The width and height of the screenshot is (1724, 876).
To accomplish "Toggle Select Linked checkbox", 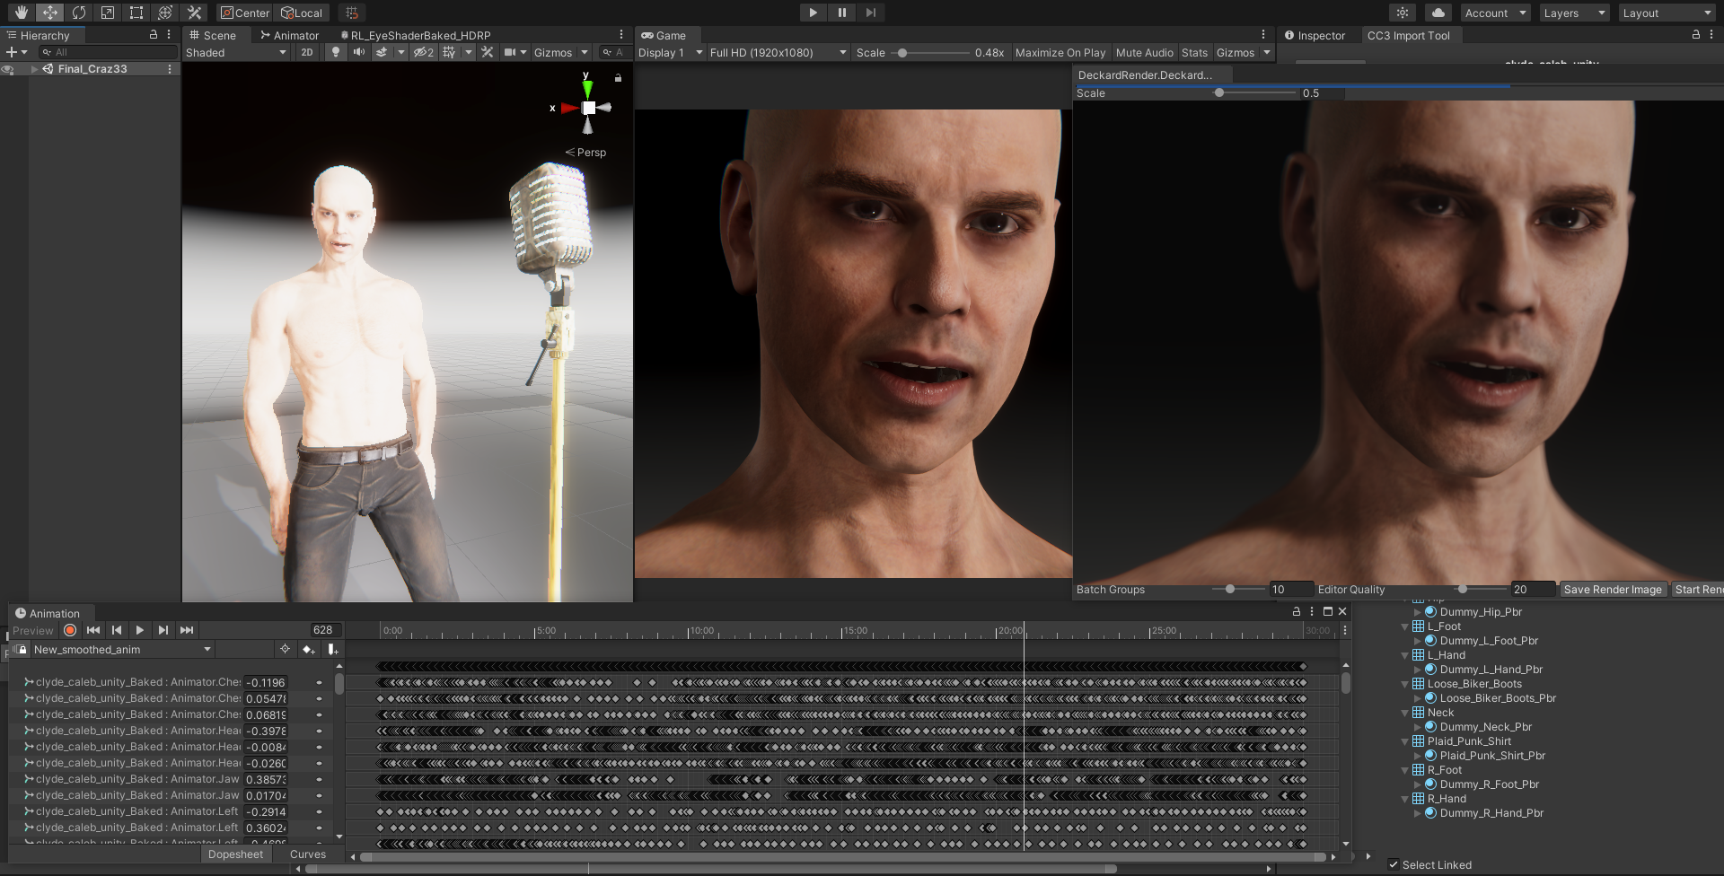I will (1394, 864).
